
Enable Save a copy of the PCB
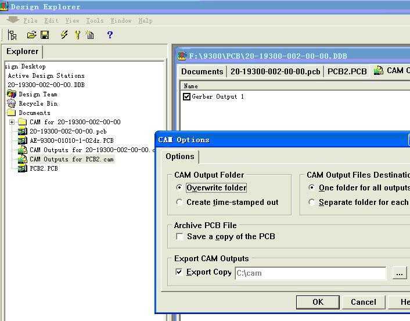(179, 237)
